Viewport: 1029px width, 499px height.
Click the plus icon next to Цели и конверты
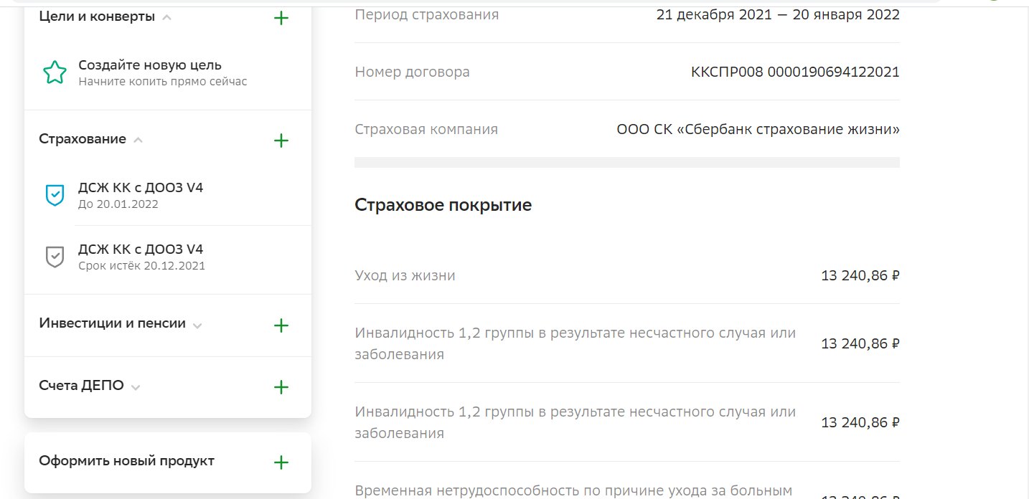pos(281,18)
